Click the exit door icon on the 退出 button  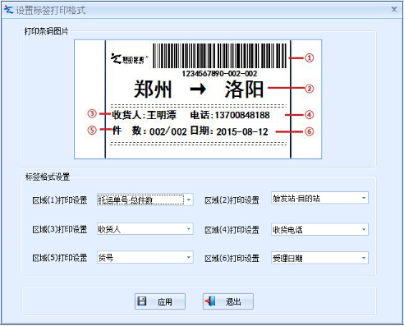coord(210,301)
